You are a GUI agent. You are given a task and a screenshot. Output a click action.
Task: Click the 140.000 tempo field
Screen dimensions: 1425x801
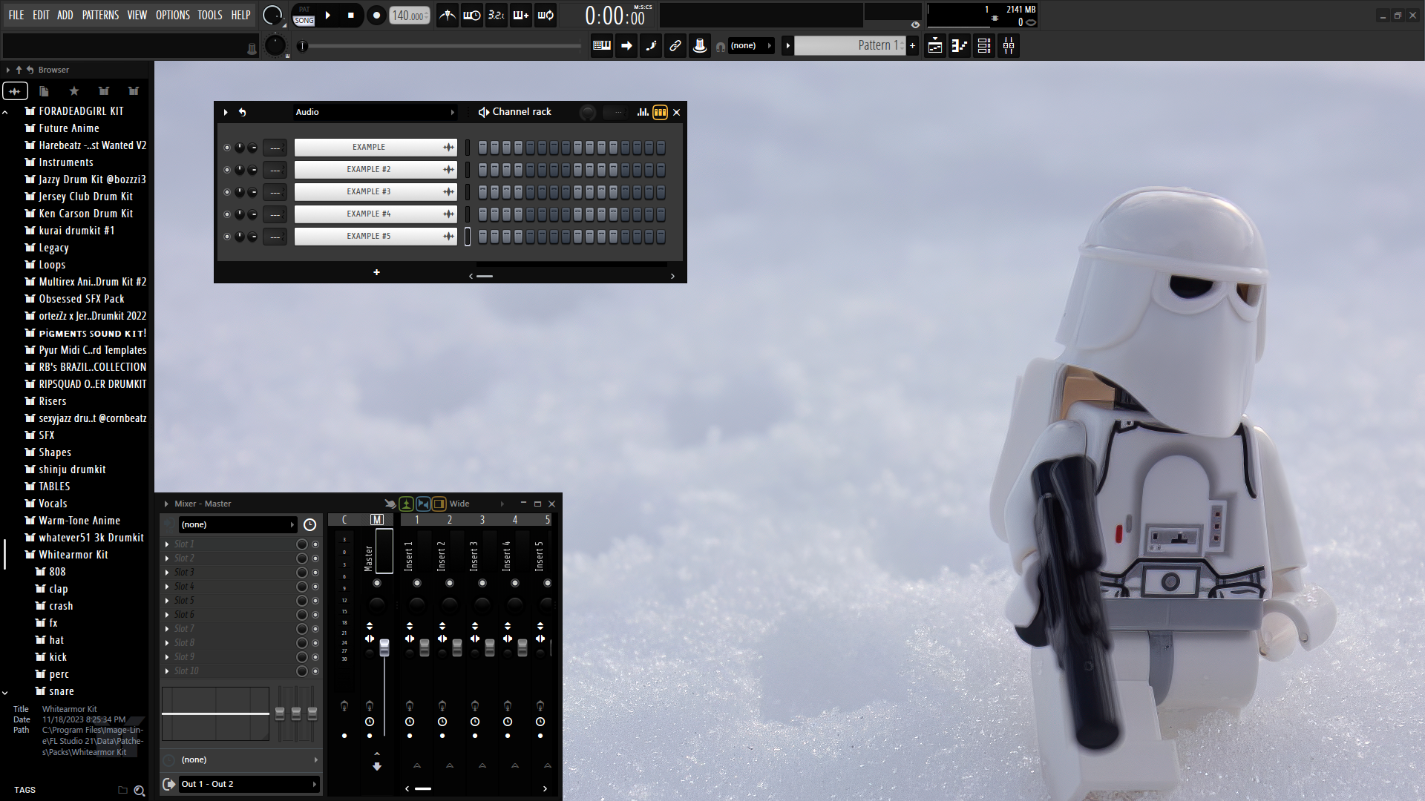click(409, 16)
